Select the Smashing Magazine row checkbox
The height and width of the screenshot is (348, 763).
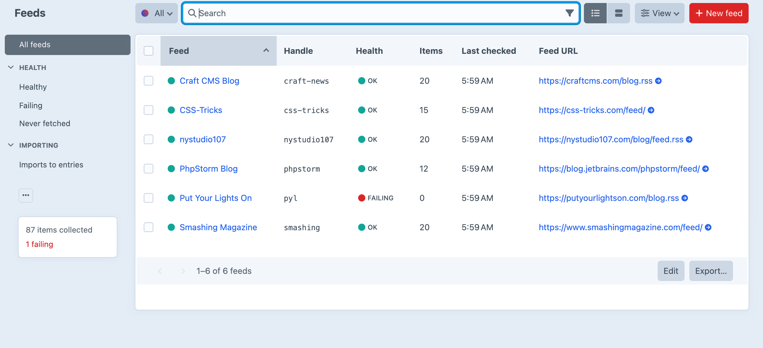click(x=149, y=227)
